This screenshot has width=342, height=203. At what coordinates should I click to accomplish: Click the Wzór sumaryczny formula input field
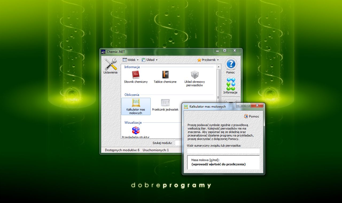pyautogui.click(x=223, y=151)
